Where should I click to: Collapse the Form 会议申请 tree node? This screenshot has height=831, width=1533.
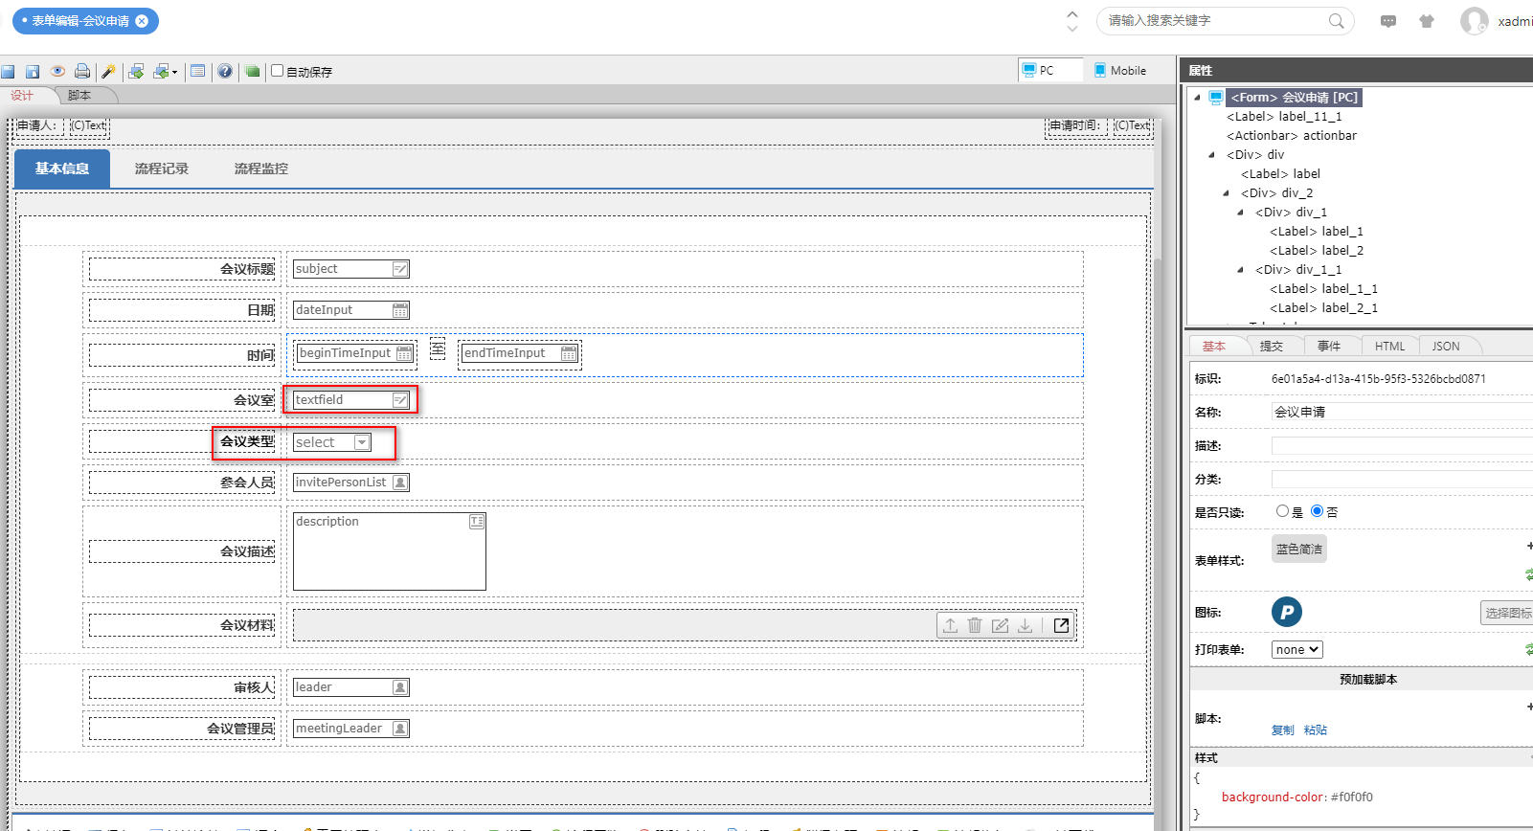click(x=1197, y=98)
